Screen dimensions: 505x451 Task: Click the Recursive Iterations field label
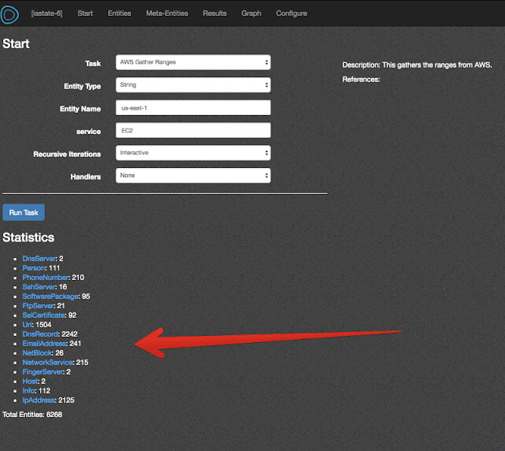tap(67, 155)
